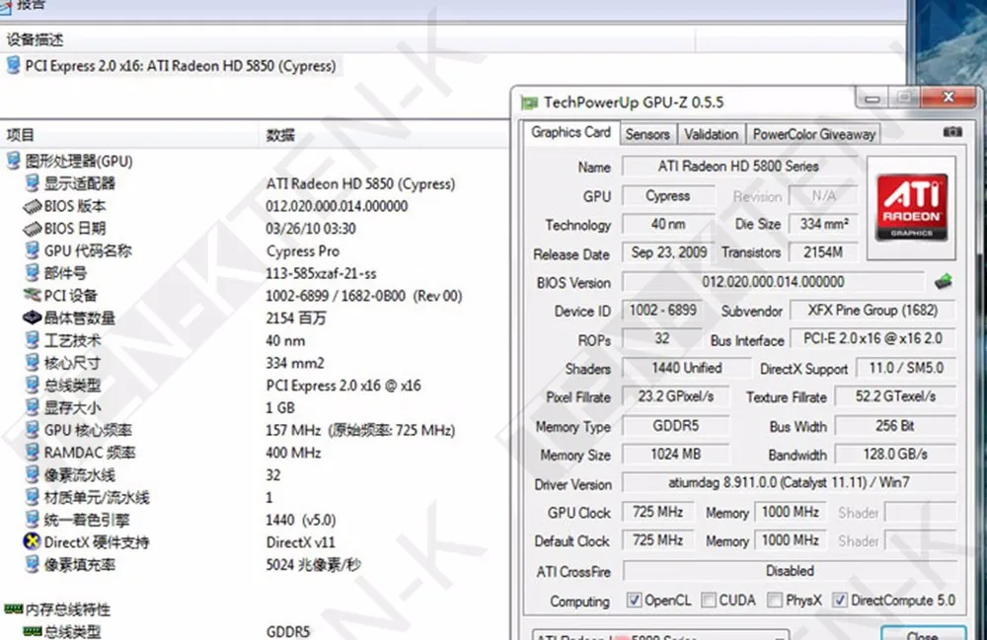987x640 pixels.
Task: Click the ATI Radeon logo in GPU-Z
Action: pos(911,208)
